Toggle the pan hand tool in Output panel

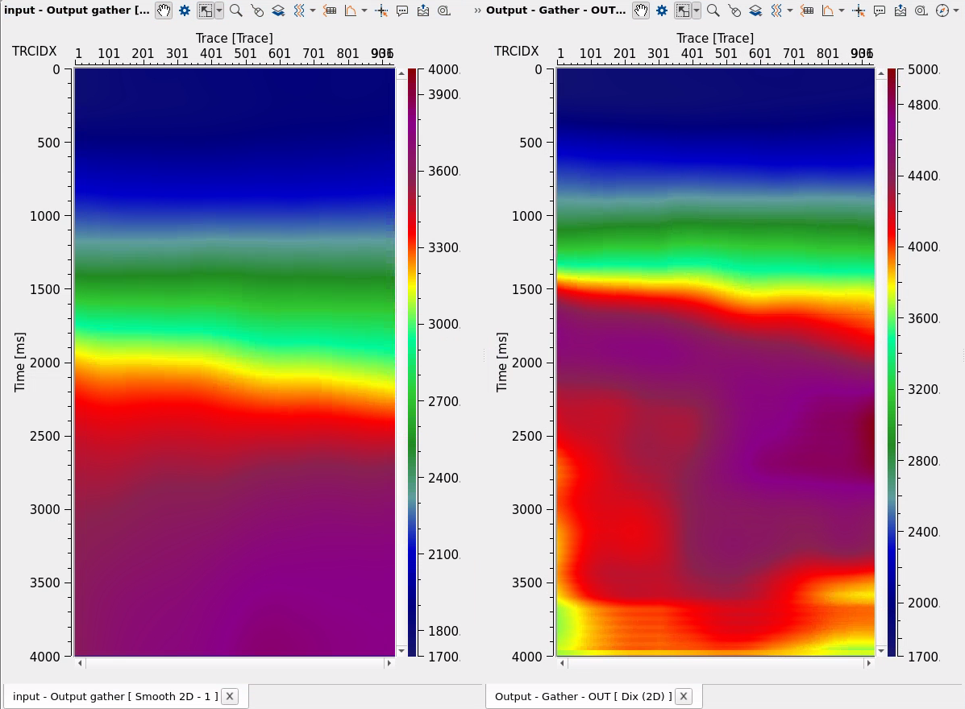[x=641, y=10]
